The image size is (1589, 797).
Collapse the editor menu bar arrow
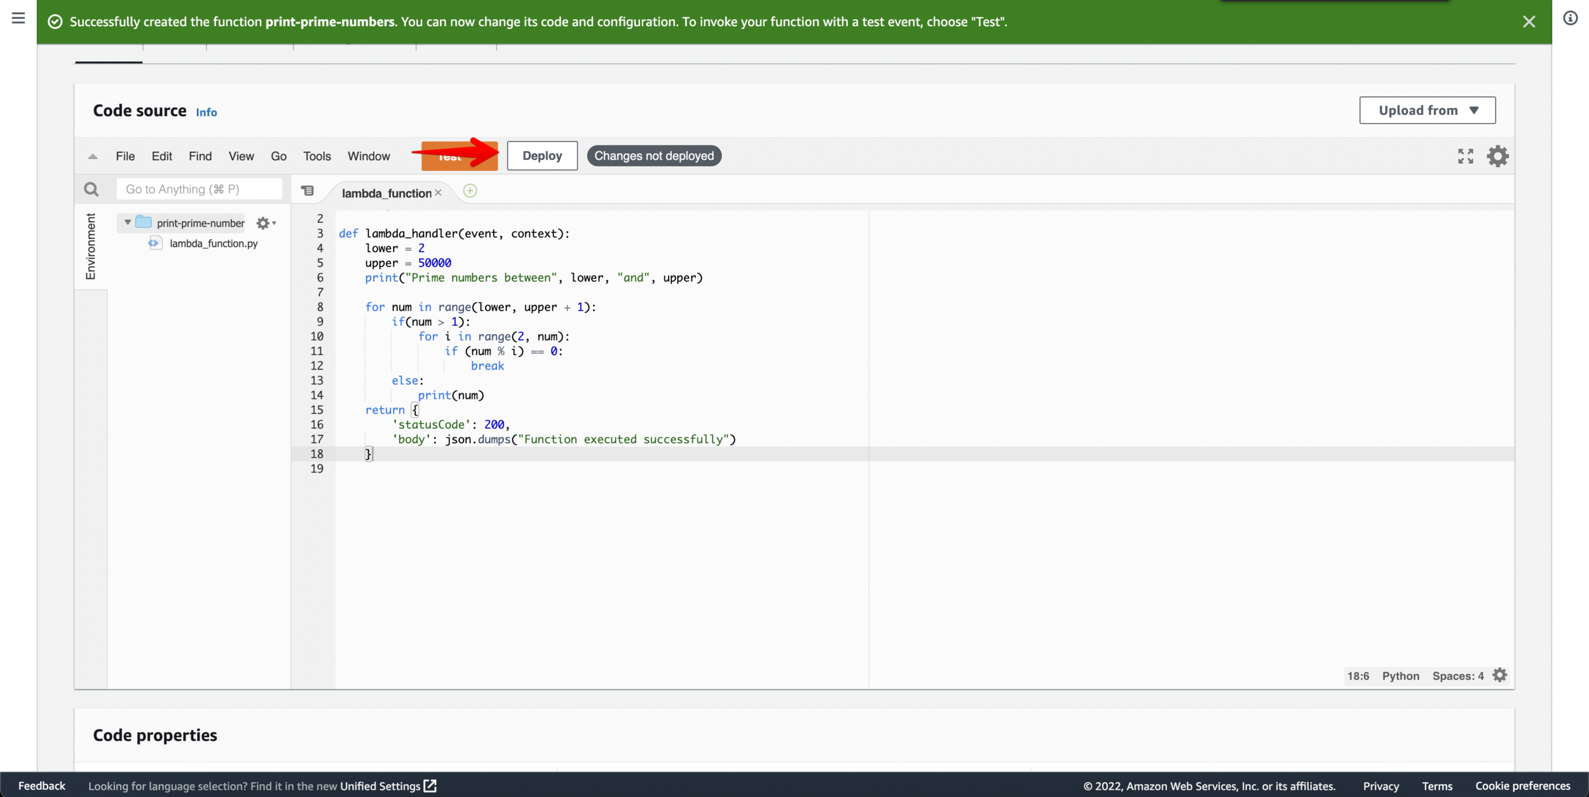click(x=93, y=156)
